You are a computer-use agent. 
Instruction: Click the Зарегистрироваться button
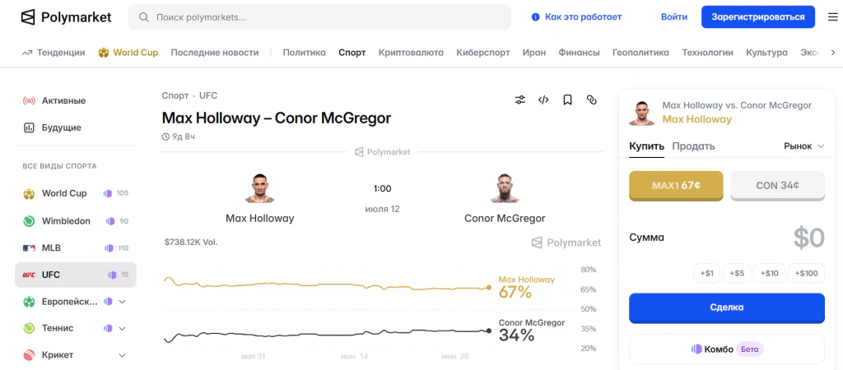coord(758,17)
